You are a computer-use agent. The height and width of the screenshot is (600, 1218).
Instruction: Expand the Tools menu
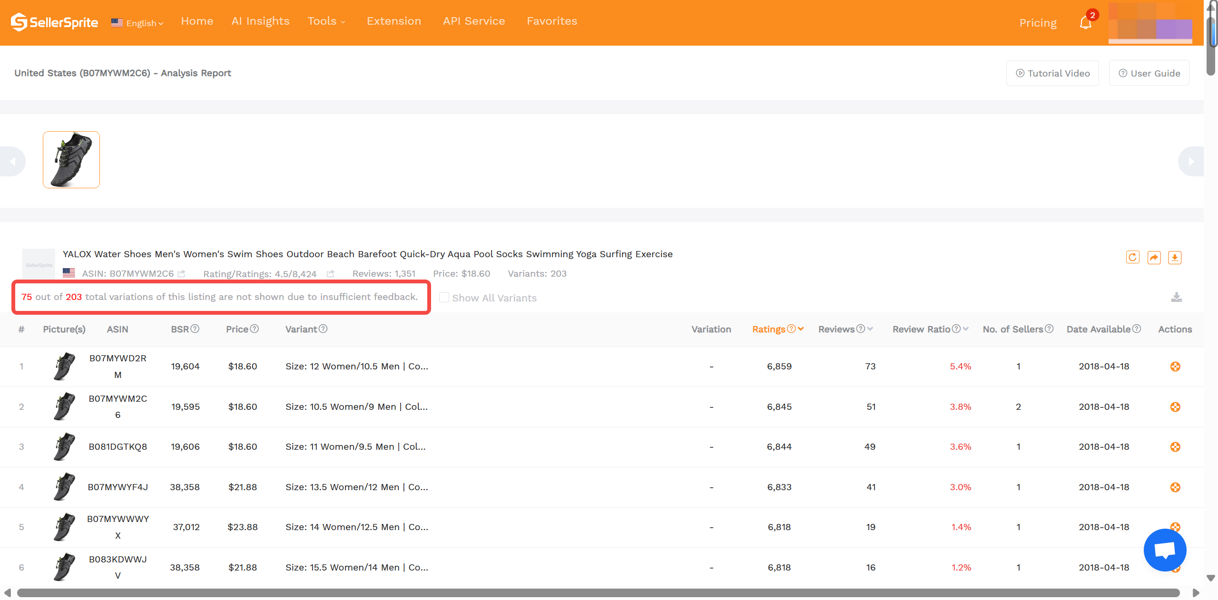coord(326,21)
